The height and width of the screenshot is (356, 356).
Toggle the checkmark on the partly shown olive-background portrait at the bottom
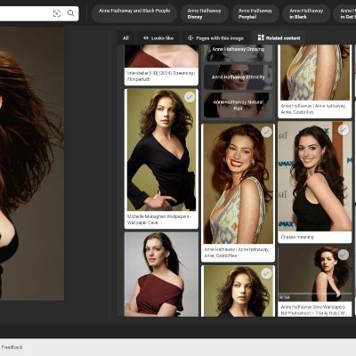point(266,273)
